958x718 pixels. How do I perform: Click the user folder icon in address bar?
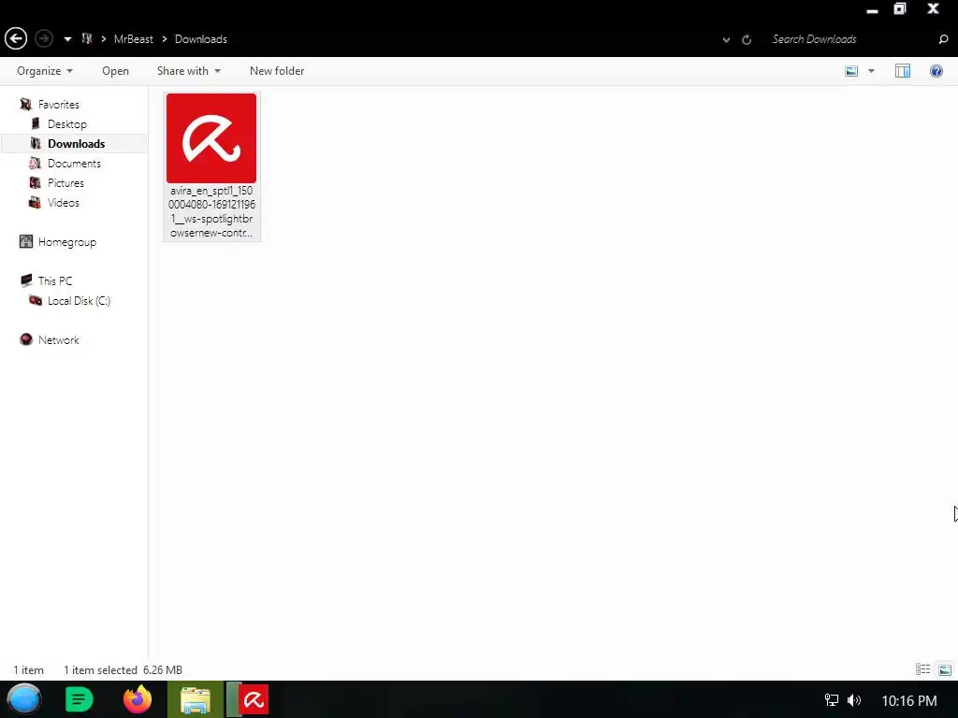tap(87, 39)
